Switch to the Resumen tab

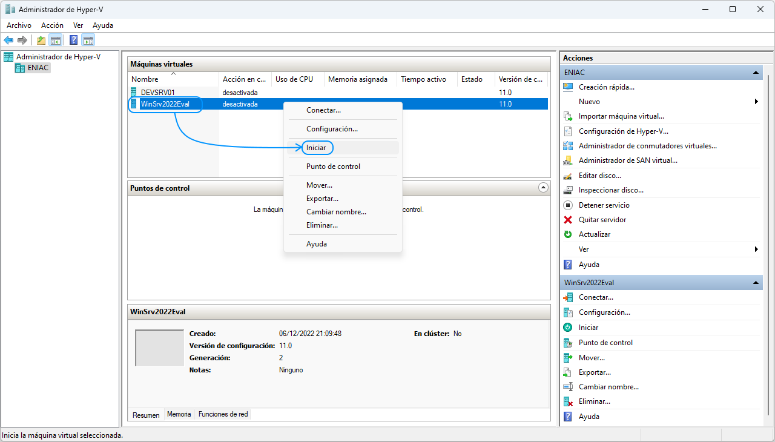(146, 415)
